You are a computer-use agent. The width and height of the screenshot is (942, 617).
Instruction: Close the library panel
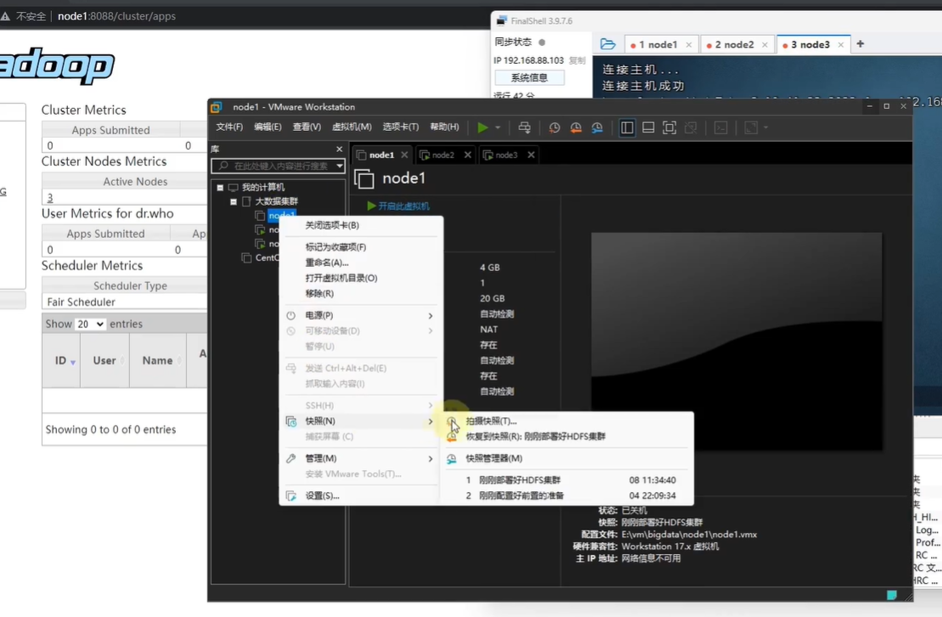(340, 149)
